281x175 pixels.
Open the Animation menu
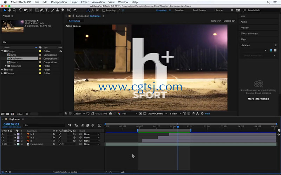coord(98,2)
